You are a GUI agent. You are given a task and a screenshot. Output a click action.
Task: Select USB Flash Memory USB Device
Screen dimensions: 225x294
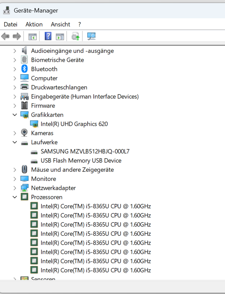click(81, 161)
